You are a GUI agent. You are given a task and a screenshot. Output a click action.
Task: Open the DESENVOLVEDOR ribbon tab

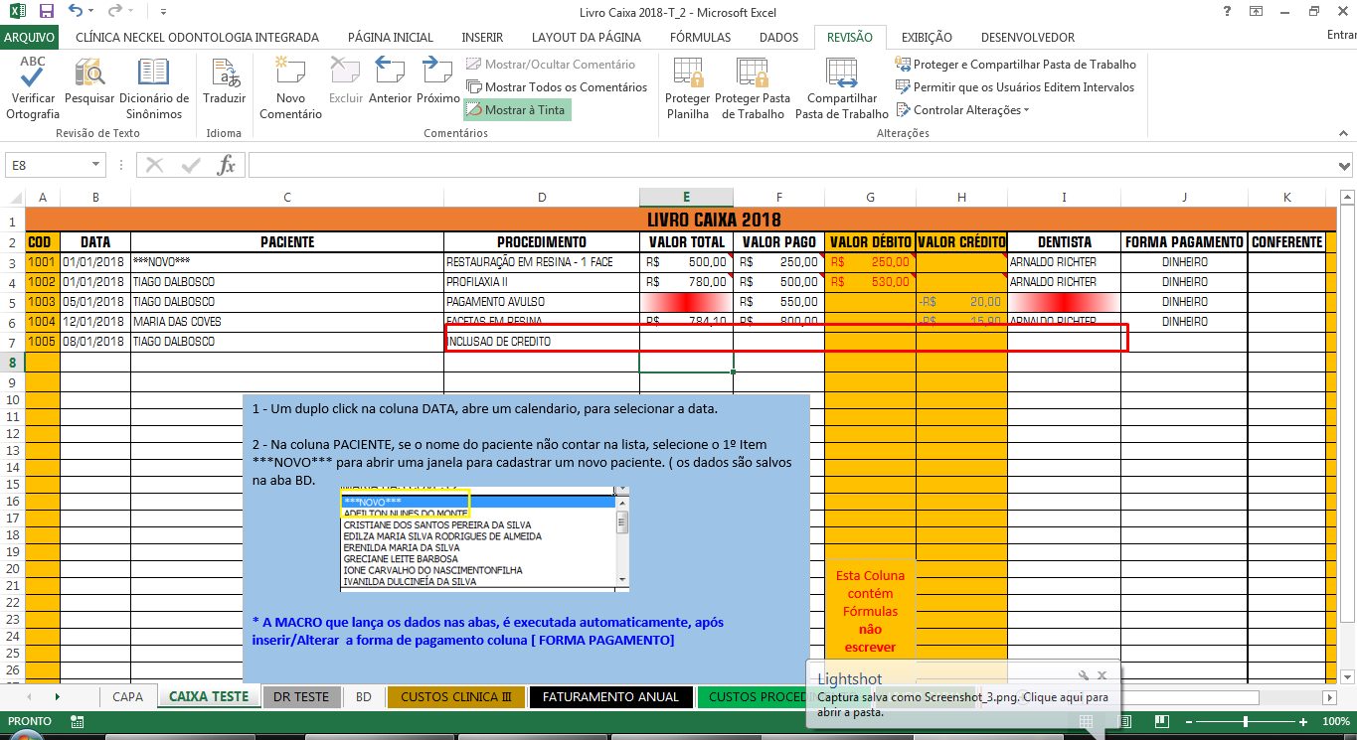[x=1027, y=38]
